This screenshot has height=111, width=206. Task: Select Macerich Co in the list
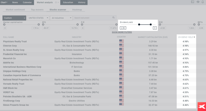click(x=9, y=58)
